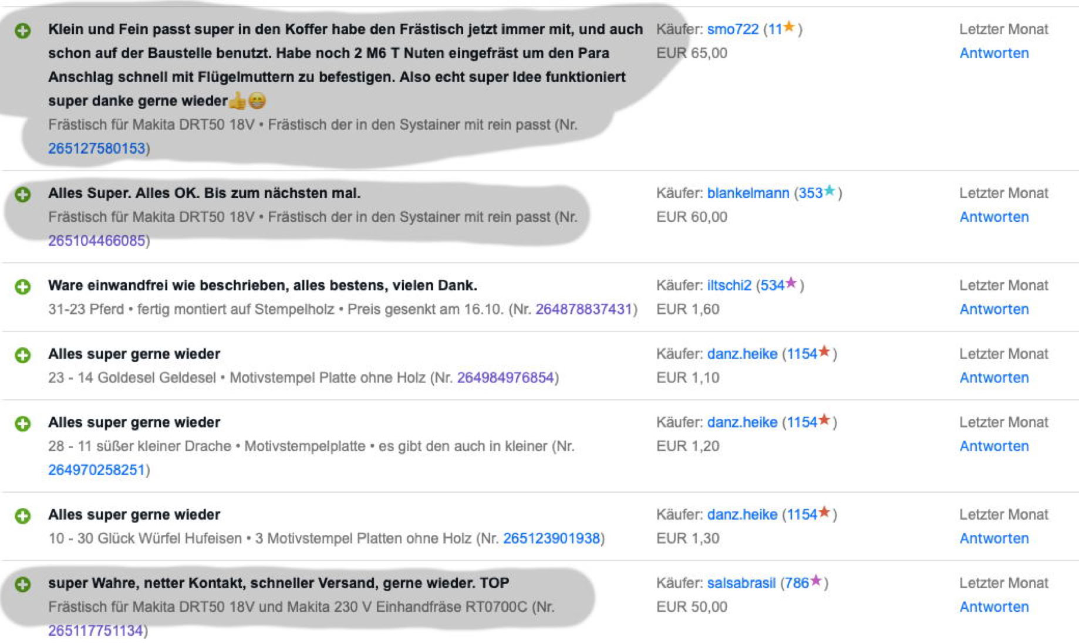Open item number 265104466085

(97, 240)
